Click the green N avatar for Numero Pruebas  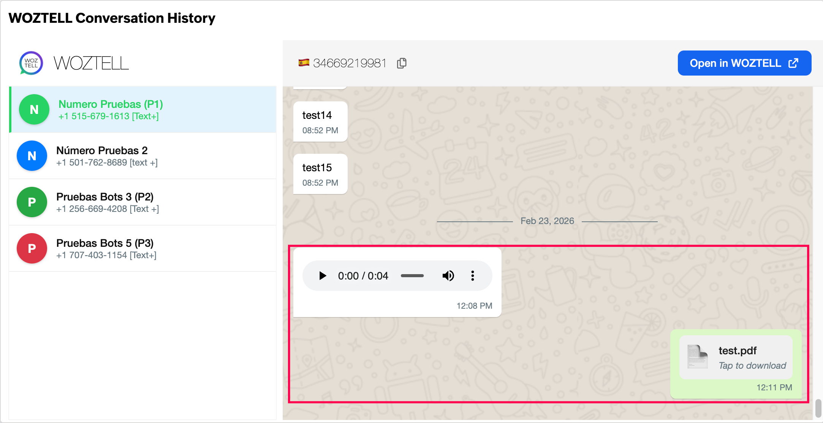(34, 110)
